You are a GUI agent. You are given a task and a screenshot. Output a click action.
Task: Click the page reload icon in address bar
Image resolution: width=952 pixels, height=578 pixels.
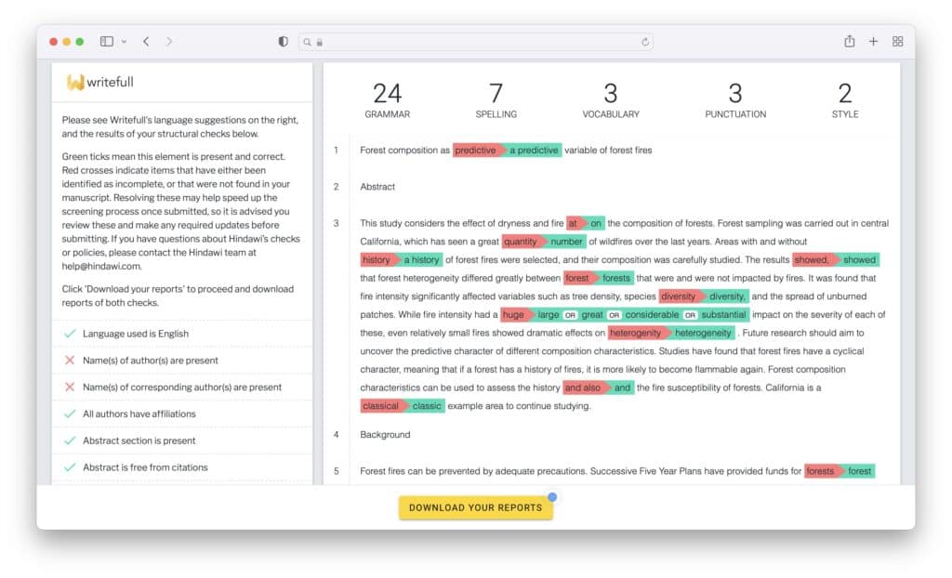[x=647, y=41]
